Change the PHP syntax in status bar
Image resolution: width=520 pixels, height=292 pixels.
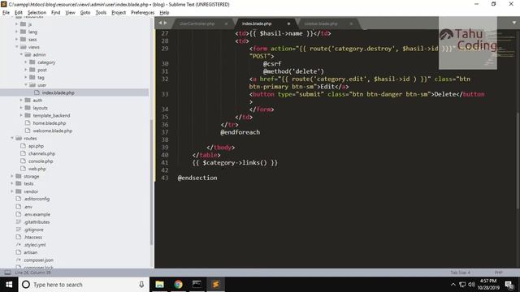pos(498,273)
